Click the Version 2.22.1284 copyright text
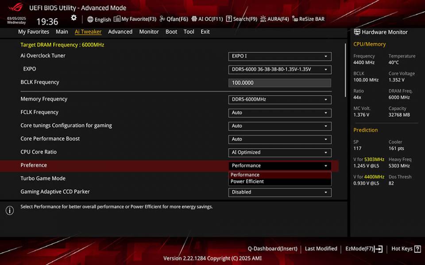Image resolution: width=425 pixels, height=265 pixels. click(212, 258)
